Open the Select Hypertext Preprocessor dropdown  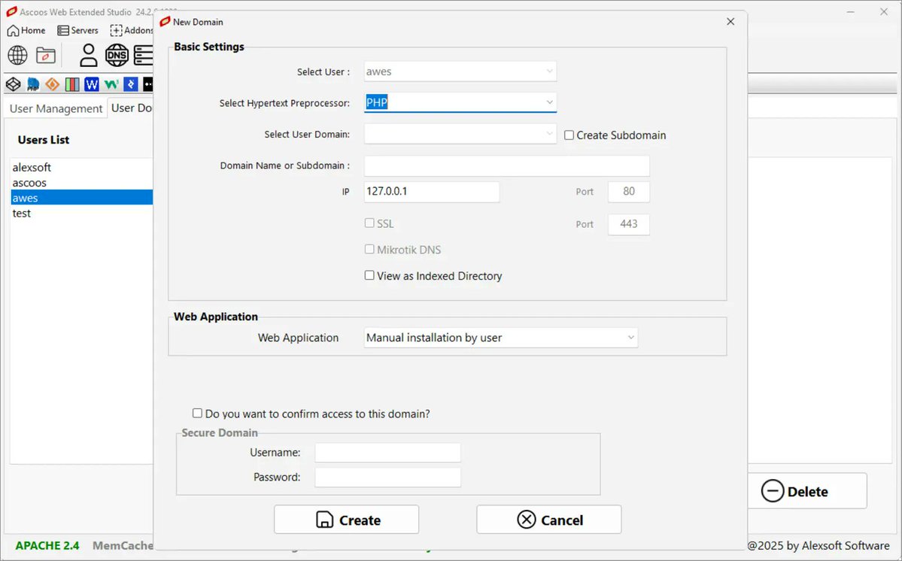point(550,102)
